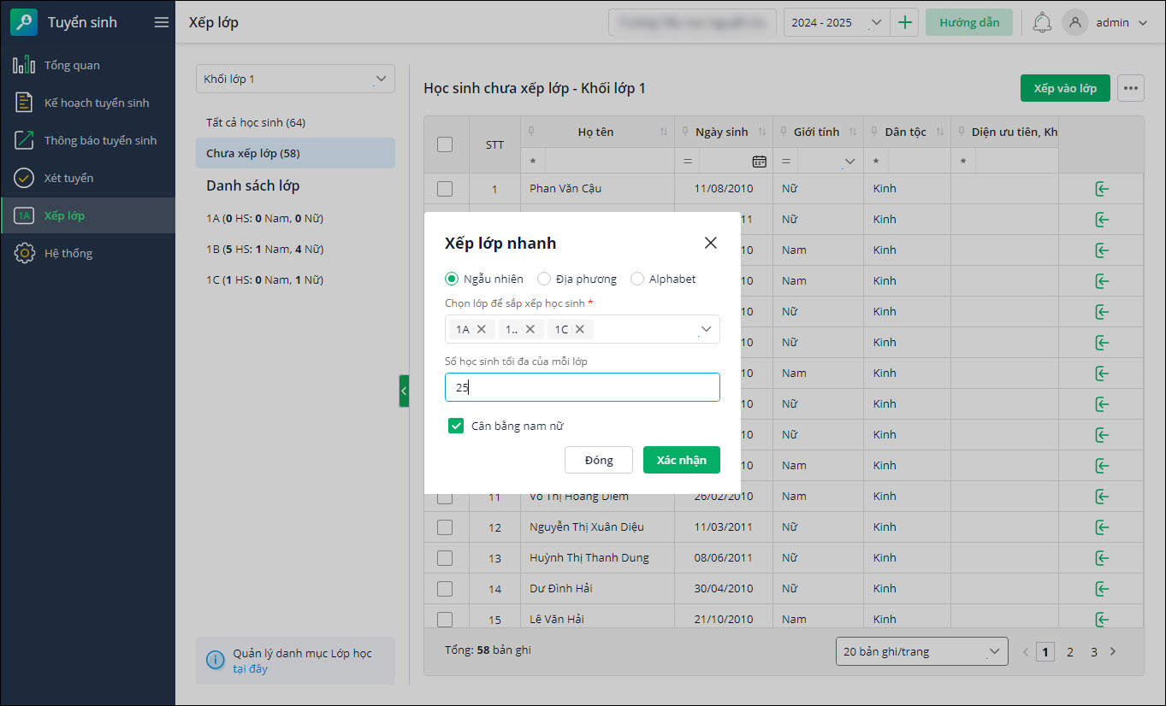Click the max students per class field

(582, 387)
